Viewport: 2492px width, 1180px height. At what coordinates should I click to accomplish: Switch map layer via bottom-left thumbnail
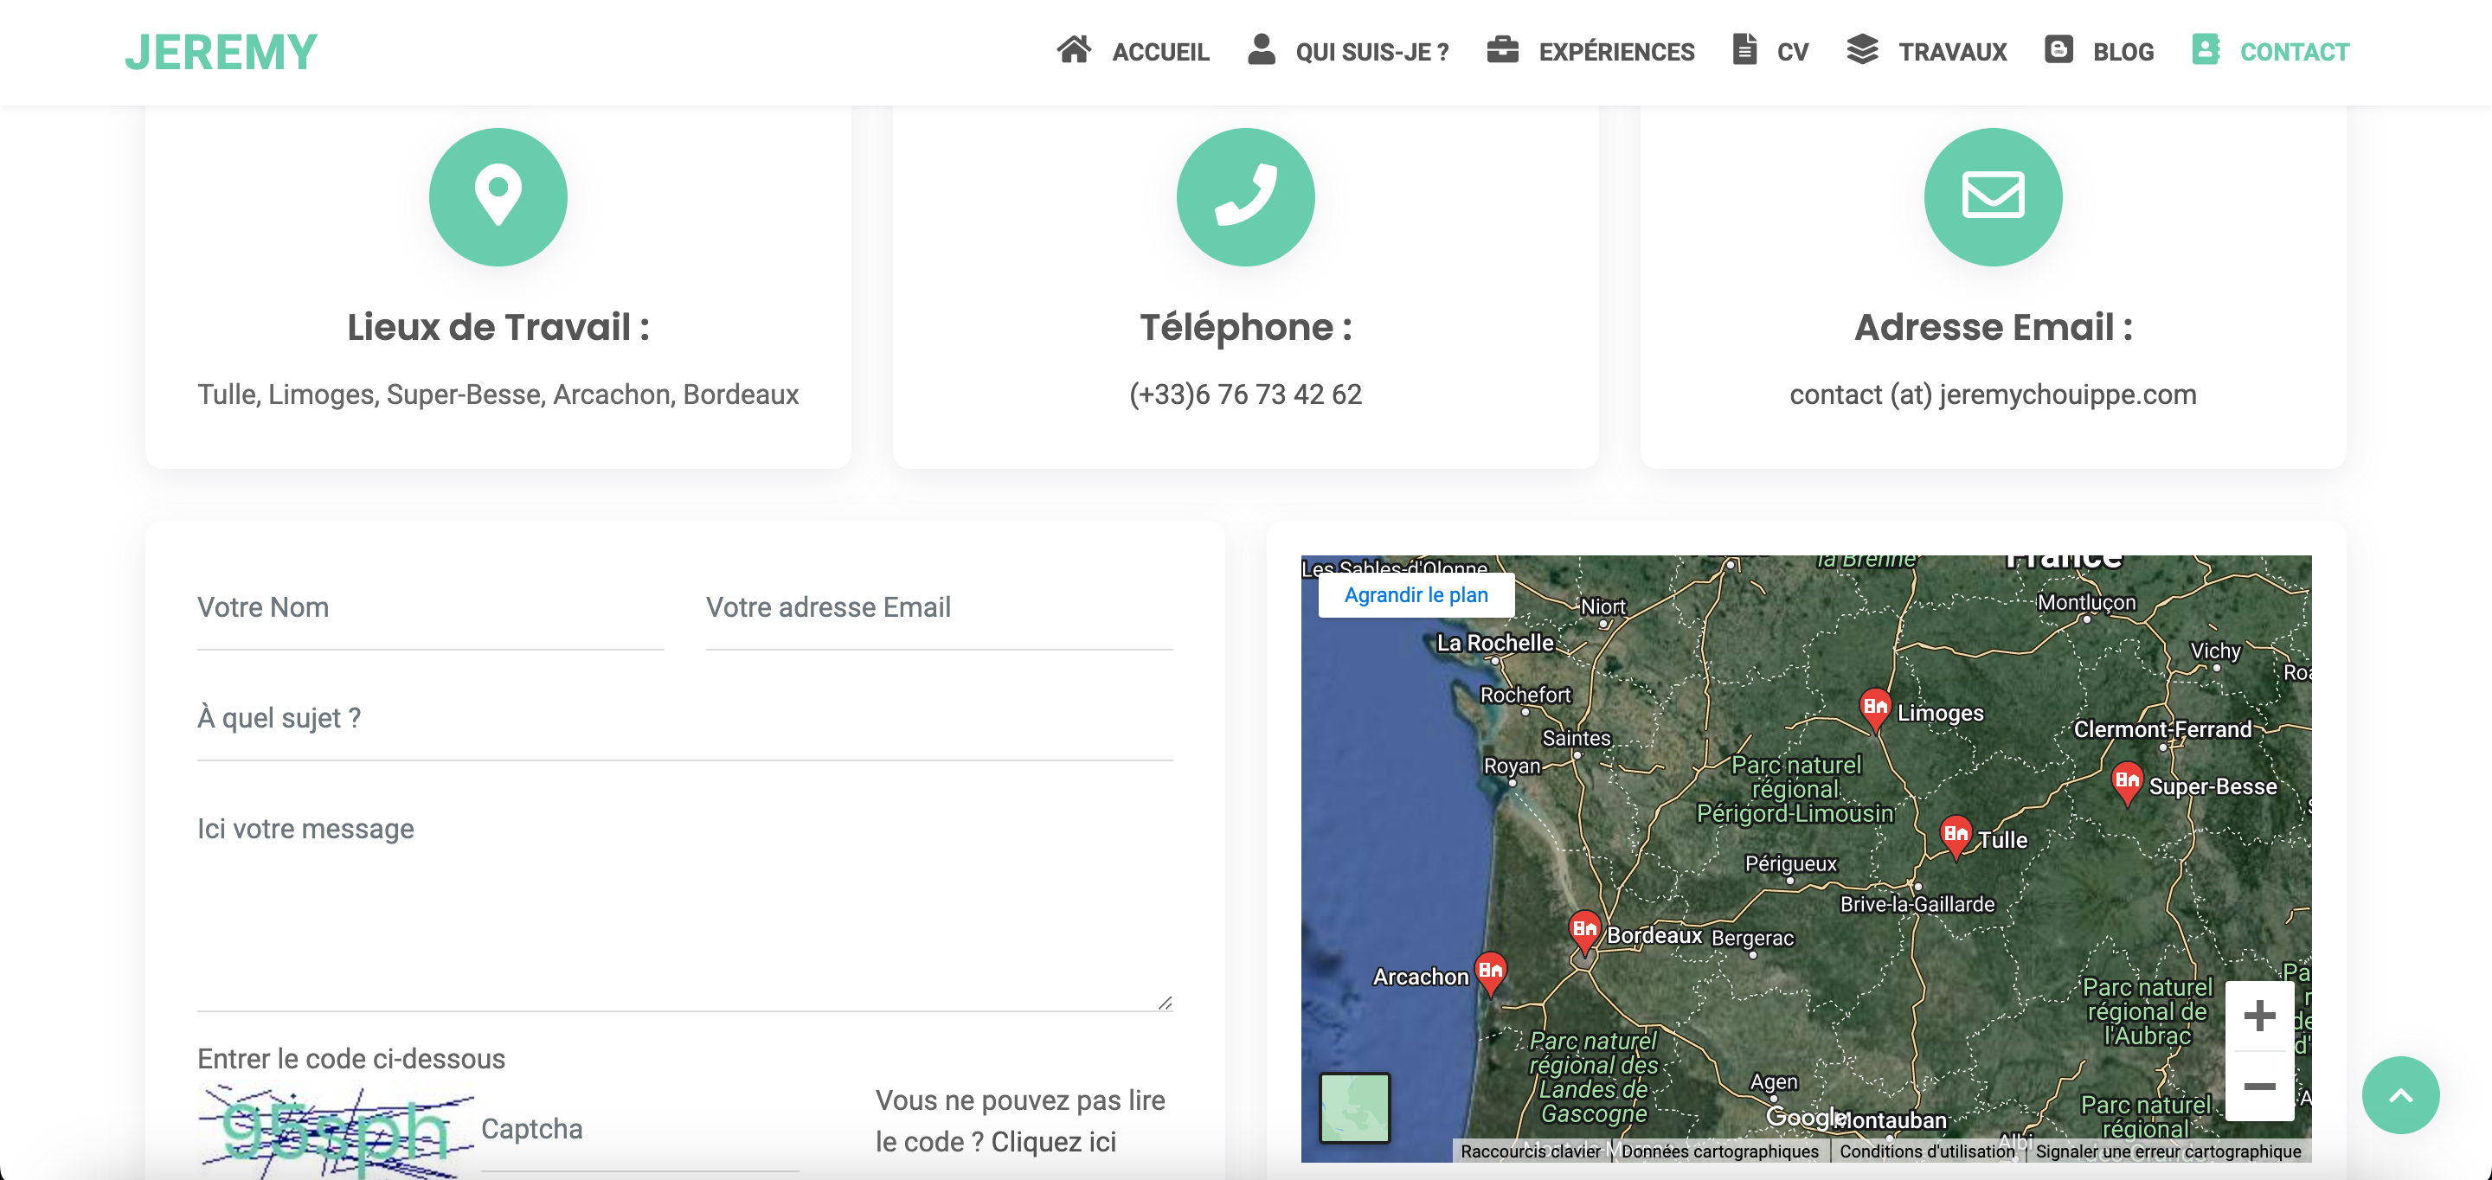[1354, 1108]
